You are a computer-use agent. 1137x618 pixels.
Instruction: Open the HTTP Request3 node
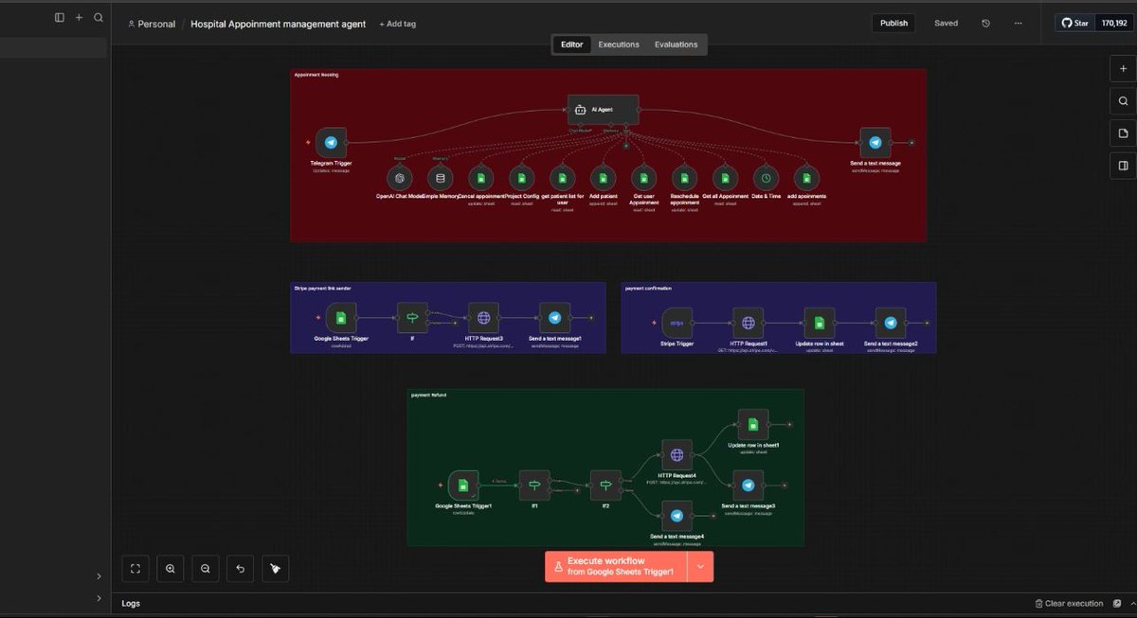(483, 319)
